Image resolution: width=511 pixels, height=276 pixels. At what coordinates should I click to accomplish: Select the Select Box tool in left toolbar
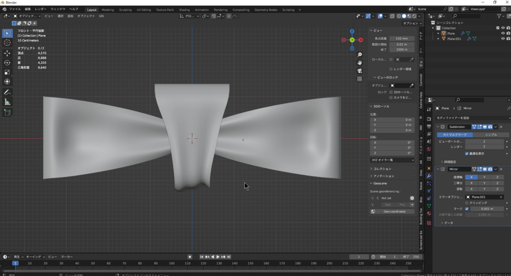(7, 33)
